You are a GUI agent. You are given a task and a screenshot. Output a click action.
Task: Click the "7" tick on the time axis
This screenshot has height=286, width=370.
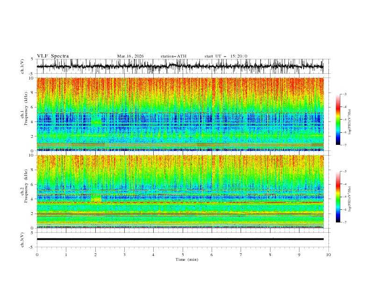pos(241,255)
